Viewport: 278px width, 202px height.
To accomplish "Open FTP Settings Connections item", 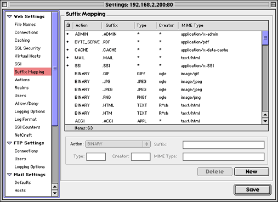I will pyautogui.click(x=26, y=151).
